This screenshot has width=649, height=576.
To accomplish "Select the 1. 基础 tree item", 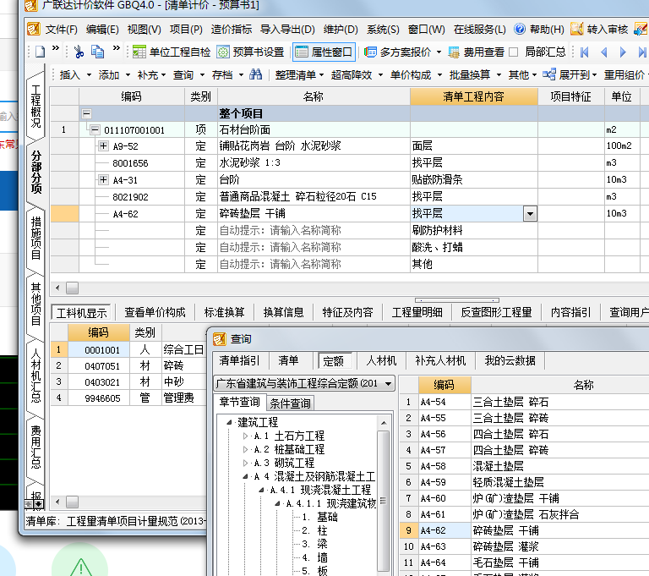I will [319, 517].
